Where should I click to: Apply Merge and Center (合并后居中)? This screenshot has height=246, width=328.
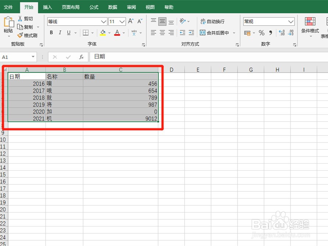click(x=217, y=33)
